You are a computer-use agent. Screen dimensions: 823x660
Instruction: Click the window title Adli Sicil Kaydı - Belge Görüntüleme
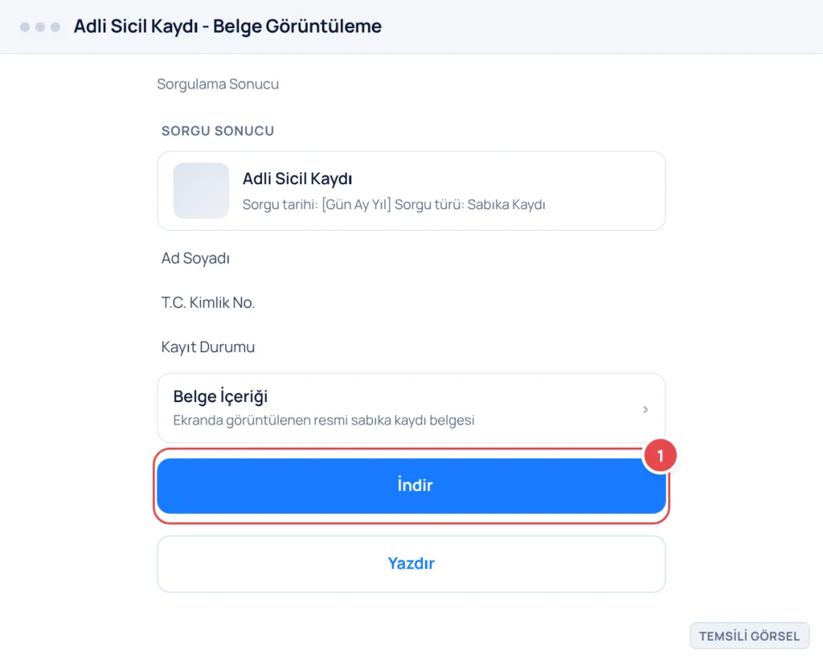227,27
